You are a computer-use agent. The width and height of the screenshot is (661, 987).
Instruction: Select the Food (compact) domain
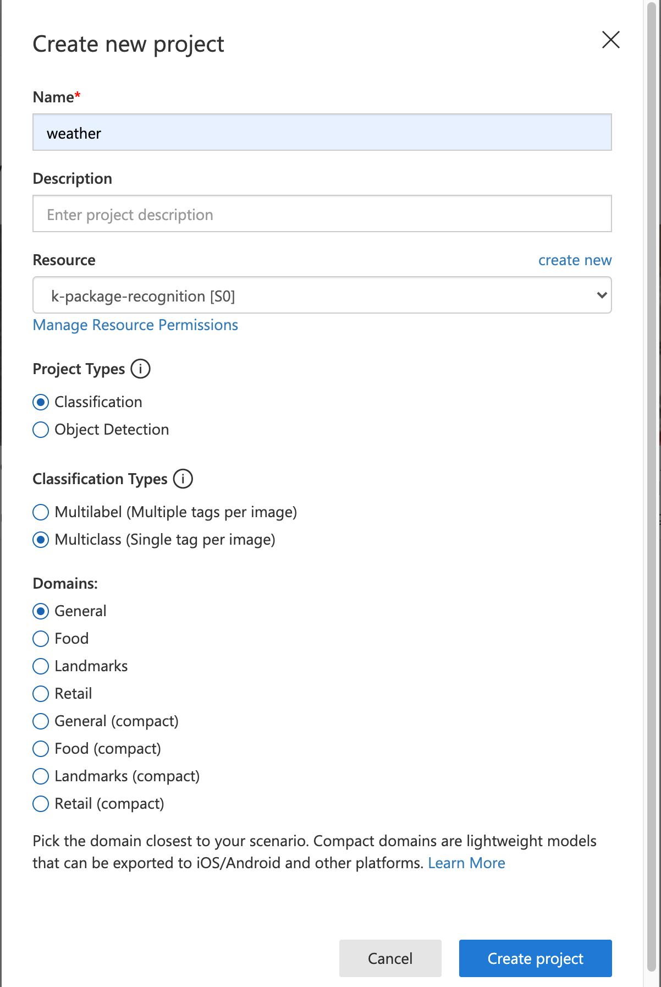click(x=41, y=749)
